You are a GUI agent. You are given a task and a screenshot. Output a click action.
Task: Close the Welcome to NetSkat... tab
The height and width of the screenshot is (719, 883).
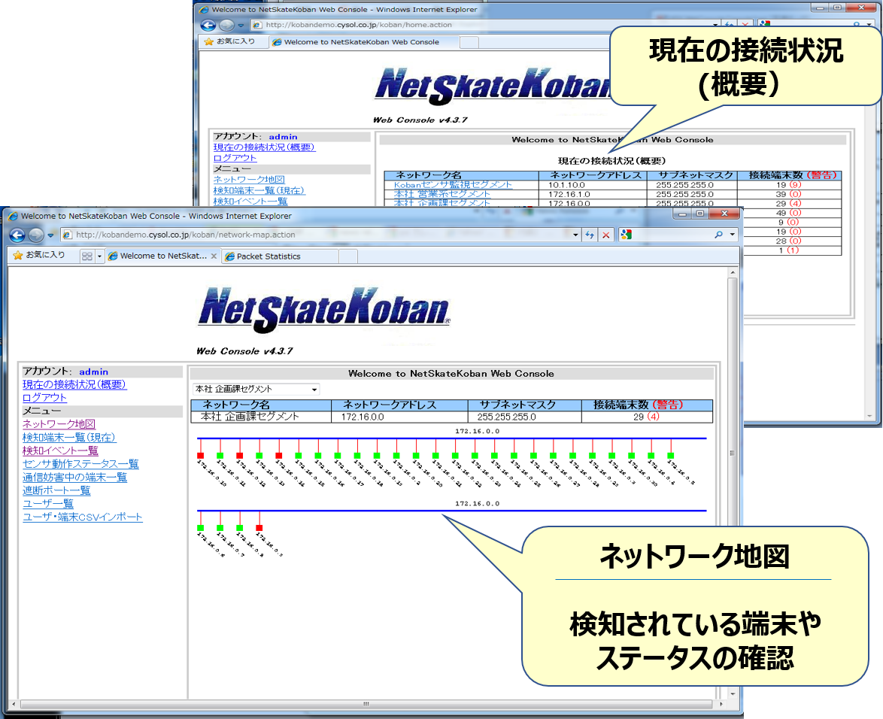tap(214, 256)
